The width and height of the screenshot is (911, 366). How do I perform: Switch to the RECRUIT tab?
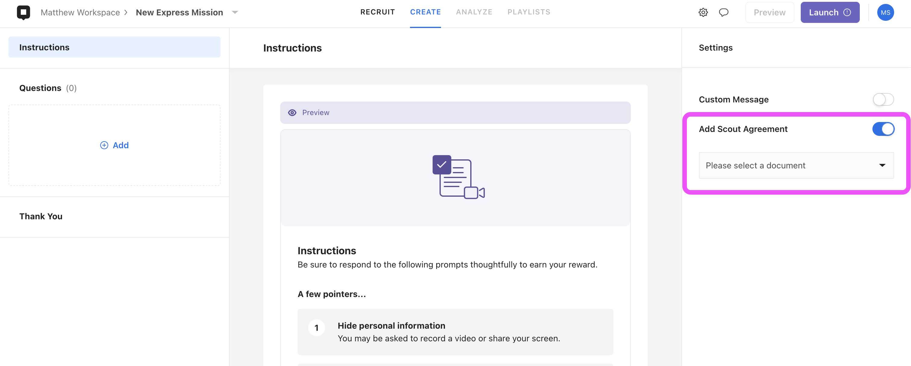tap(377, 12)
